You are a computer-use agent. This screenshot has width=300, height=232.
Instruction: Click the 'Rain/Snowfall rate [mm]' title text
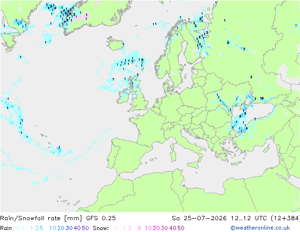(x=41, y=218)
